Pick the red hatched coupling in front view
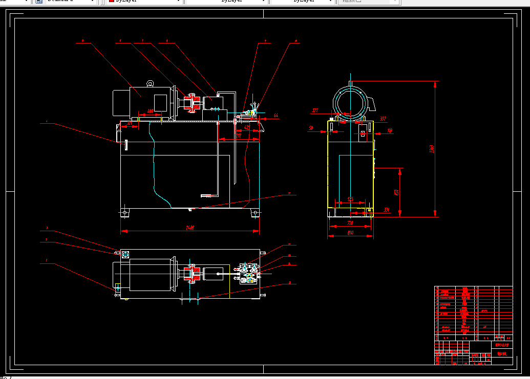This screenshot has height=379, width=530. 192,103
